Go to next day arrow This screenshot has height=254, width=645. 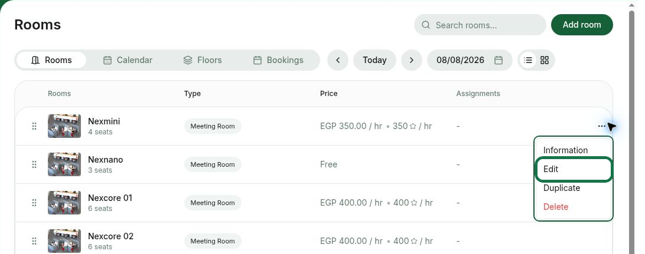411,60
